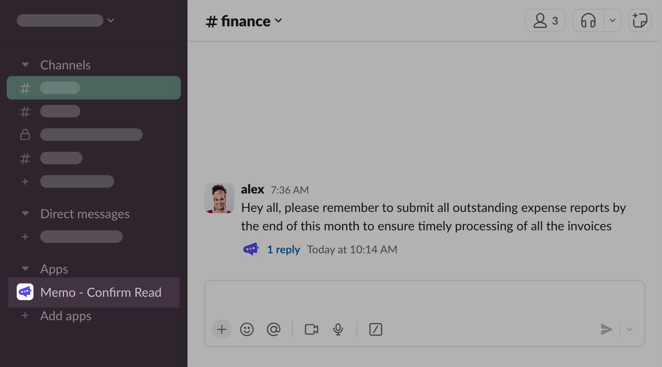662x367 pixels.
Task: Click the mention someone @ icon
Action: [x=274, y=329]
